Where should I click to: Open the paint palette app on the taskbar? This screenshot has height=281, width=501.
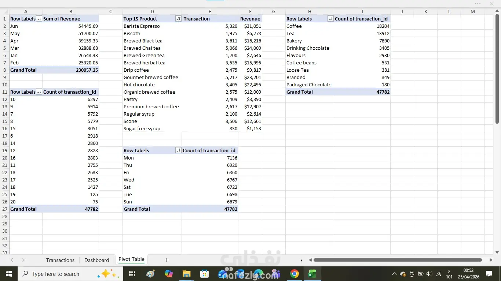(150, 274)
